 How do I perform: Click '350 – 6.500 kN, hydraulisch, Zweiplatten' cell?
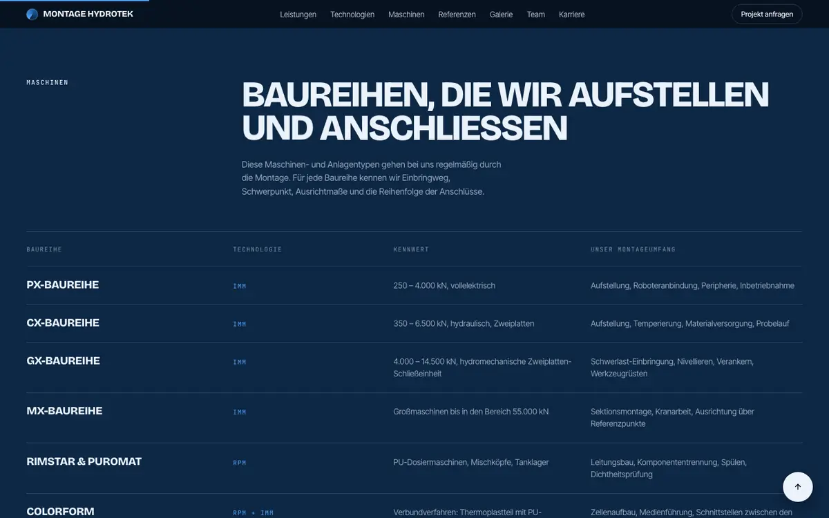click(464, 323)
